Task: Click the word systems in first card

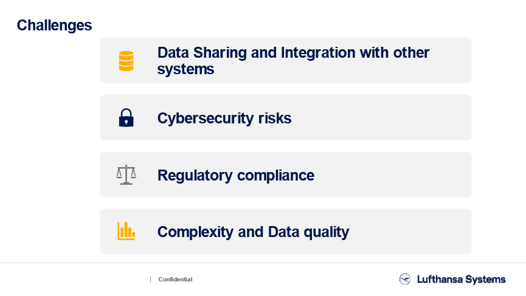Action: (185, 70)
